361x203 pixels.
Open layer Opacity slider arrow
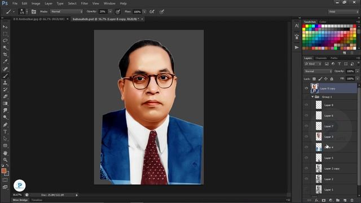click(x=357, y=72)
